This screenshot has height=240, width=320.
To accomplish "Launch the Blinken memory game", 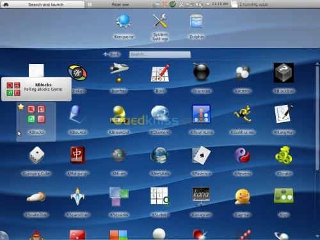I will [x=78, y=79].
